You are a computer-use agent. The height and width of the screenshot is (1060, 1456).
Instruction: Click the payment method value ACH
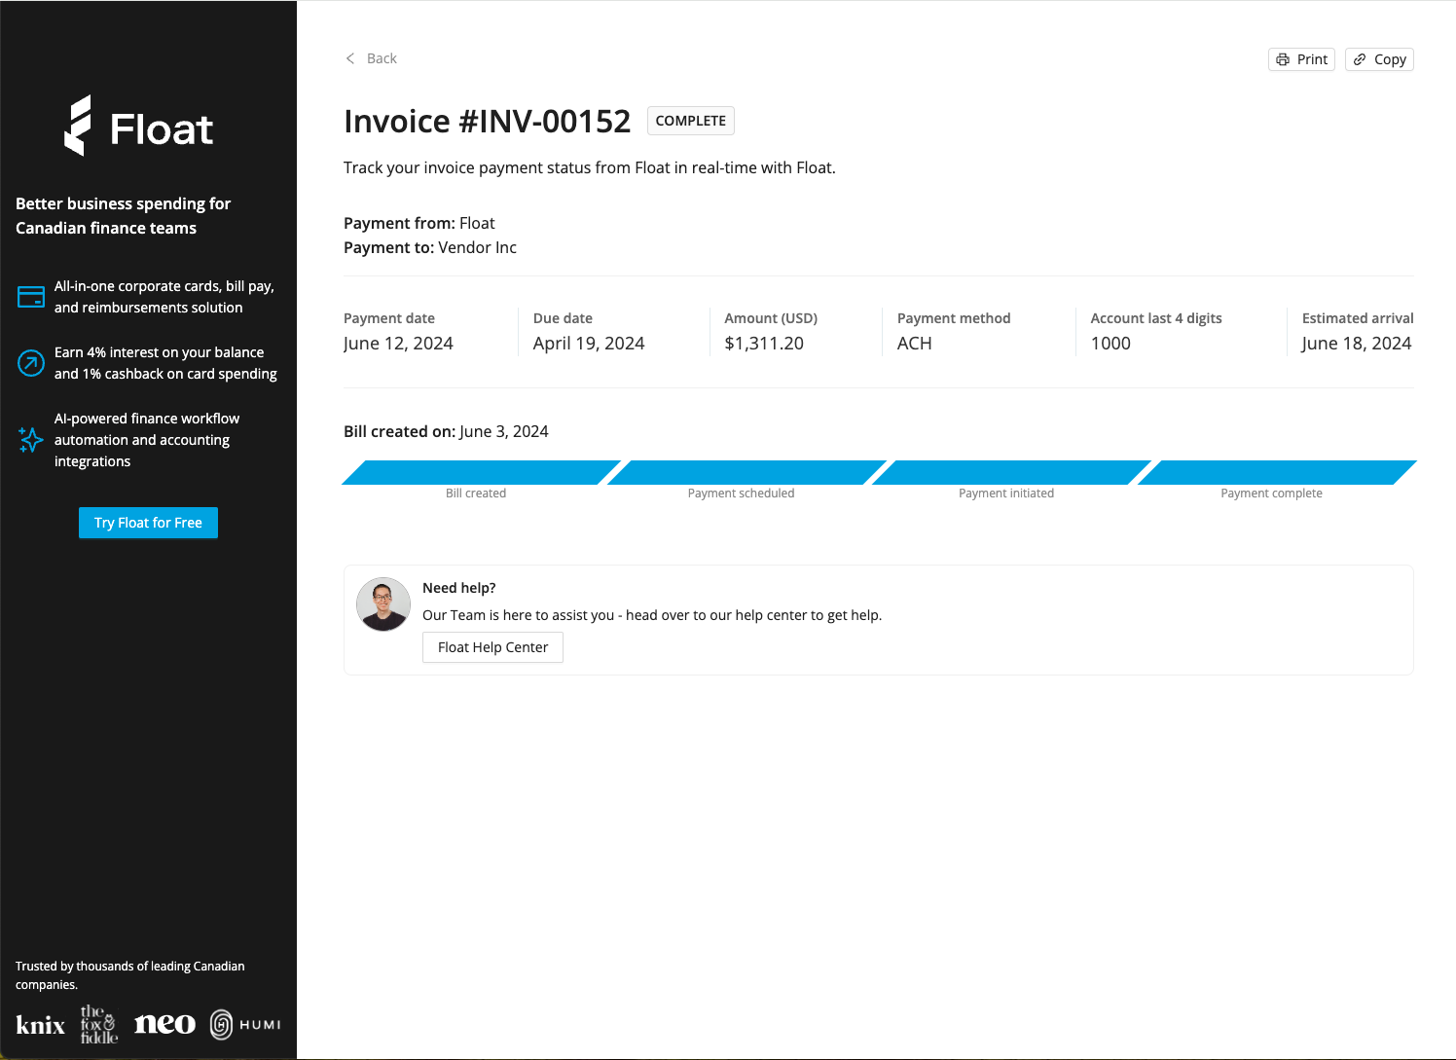point(915,344)
